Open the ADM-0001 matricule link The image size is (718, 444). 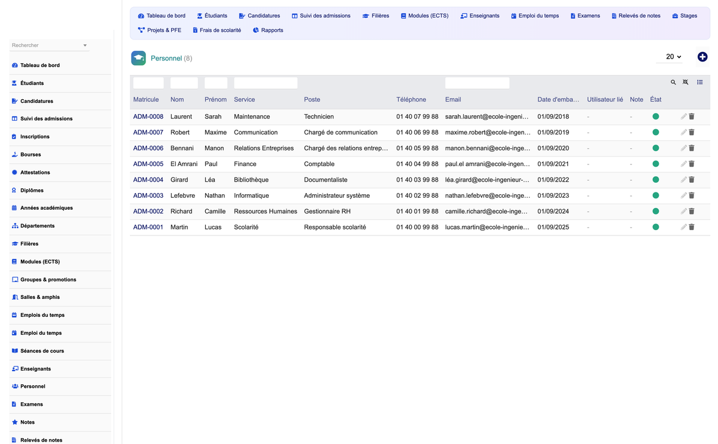148,227
